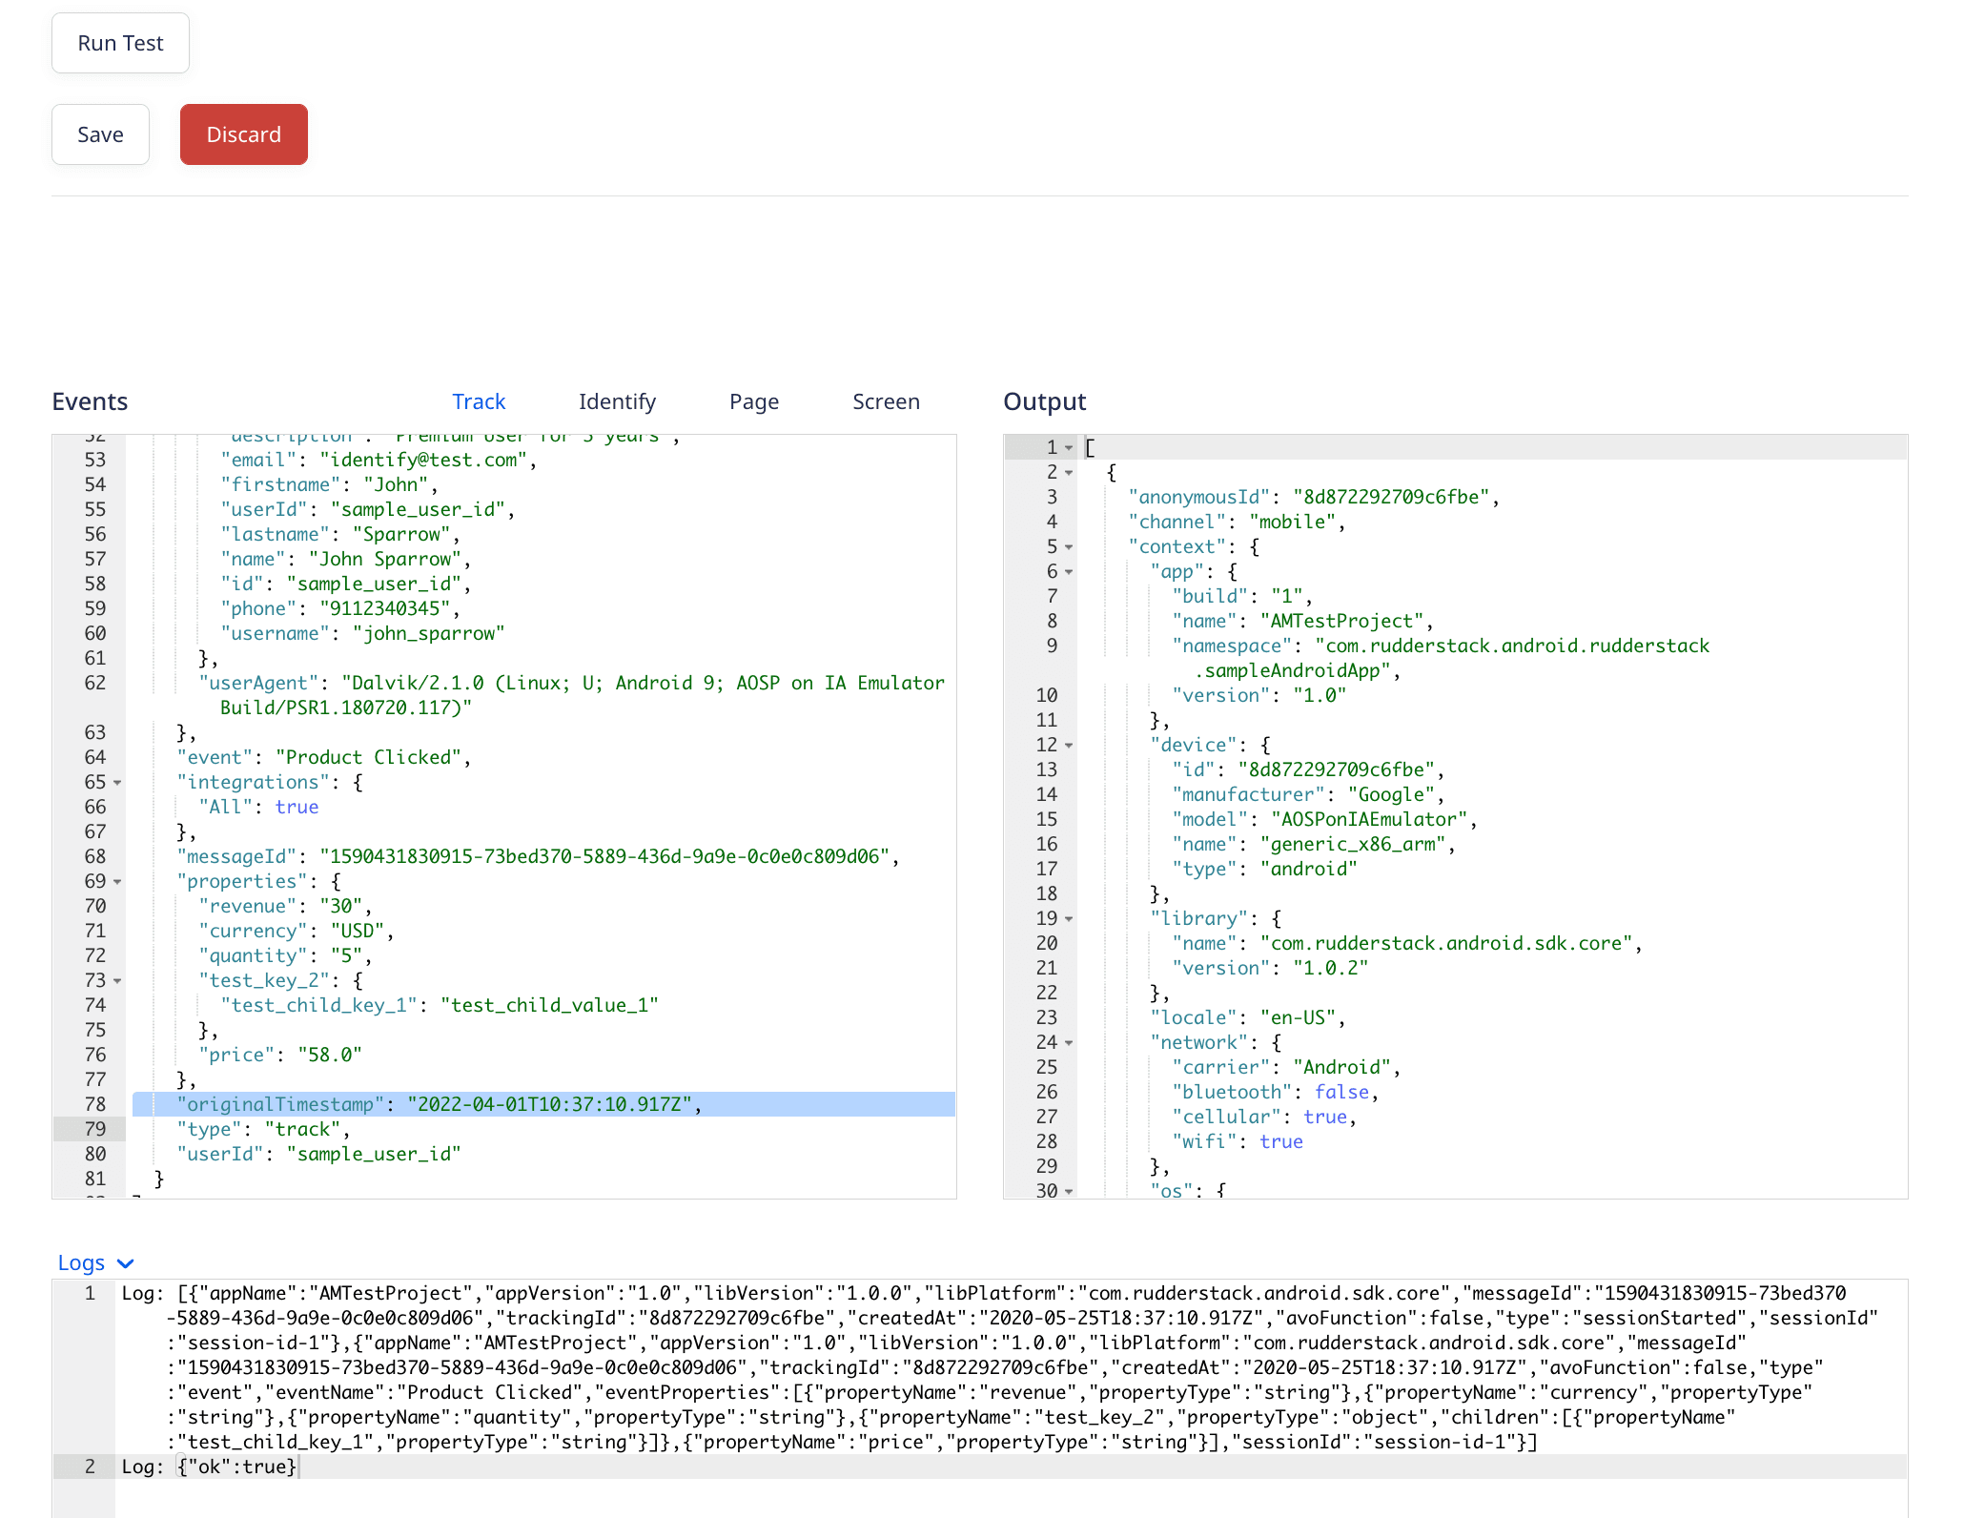This screenshot has height=1518, width=1985.
Task: Click the red Discard button
Action: [x=243, y=134]
